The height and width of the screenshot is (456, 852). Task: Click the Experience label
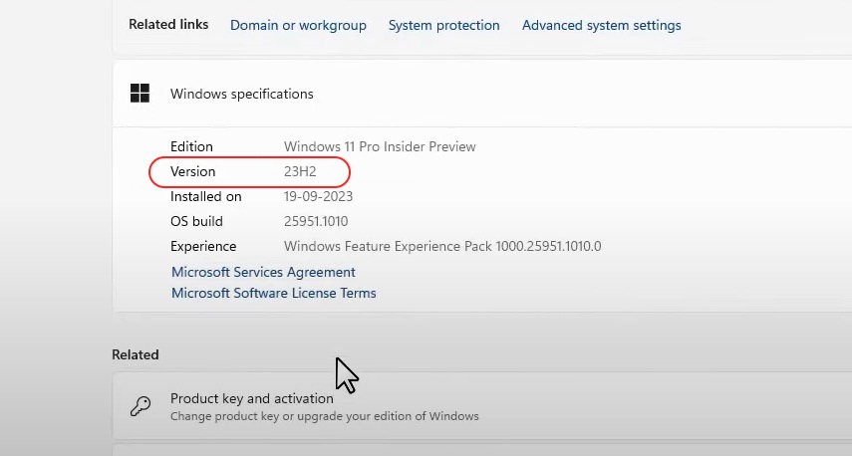point(203,247)
